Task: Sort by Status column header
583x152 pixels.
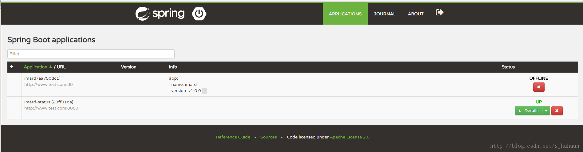Action: 508,67
